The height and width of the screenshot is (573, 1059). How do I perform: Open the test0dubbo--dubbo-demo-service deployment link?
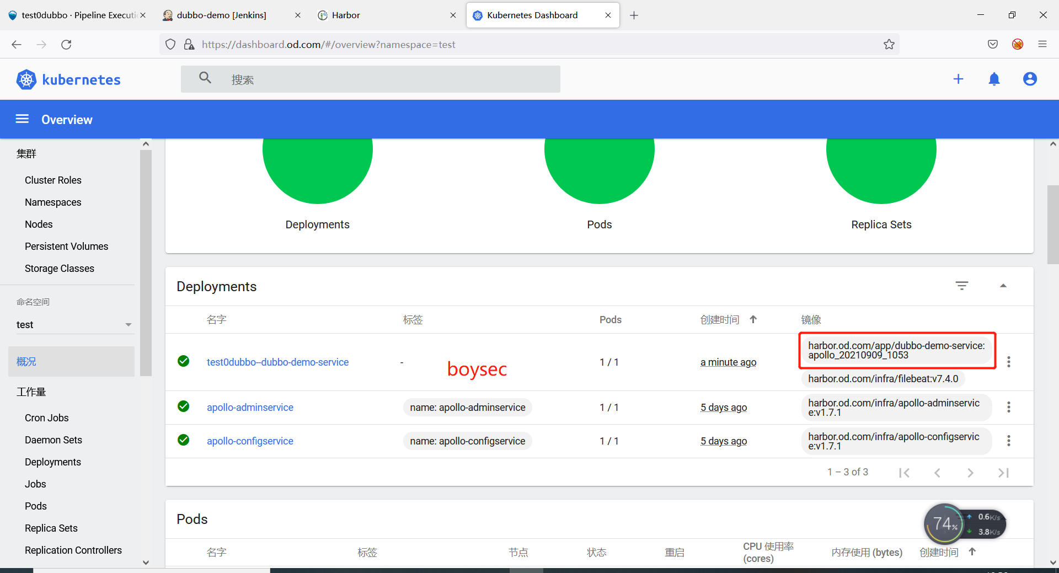point(277,362)
